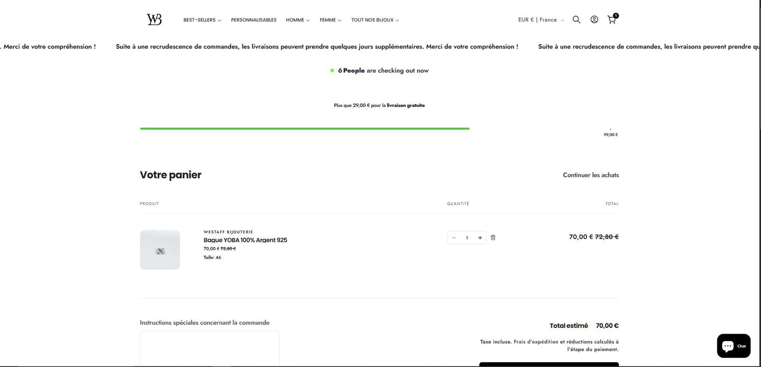761x367 pixels.
Task: Click the special instructions text area
Action: [x=210, y=348]
